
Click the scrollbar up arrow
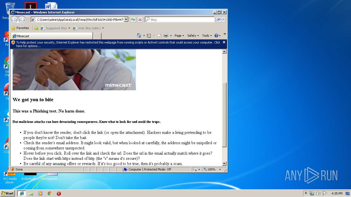(224, 51)
